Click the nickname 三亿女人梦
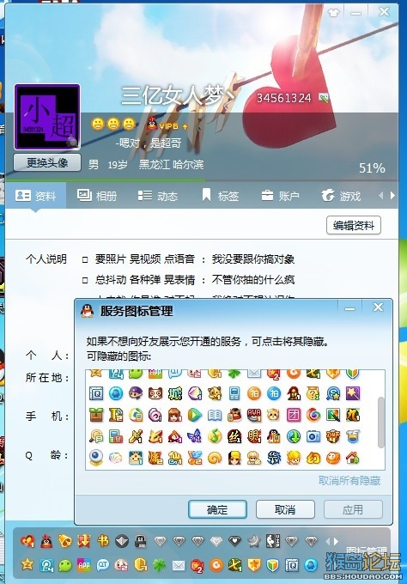 click(178, 95)
